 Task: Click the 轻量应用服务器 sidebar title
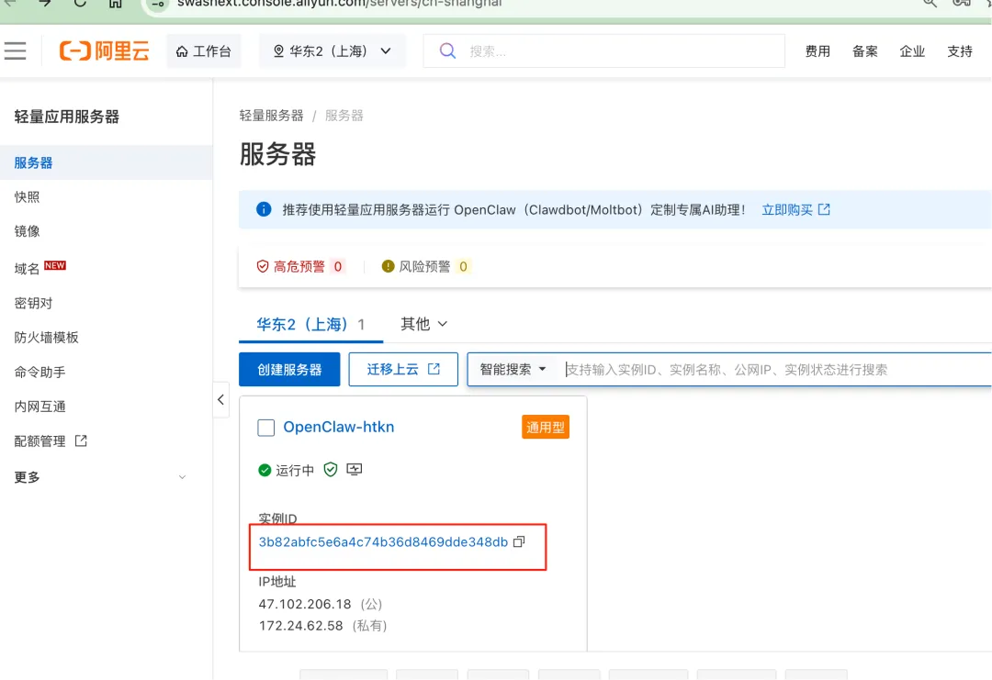pos(66,117)
